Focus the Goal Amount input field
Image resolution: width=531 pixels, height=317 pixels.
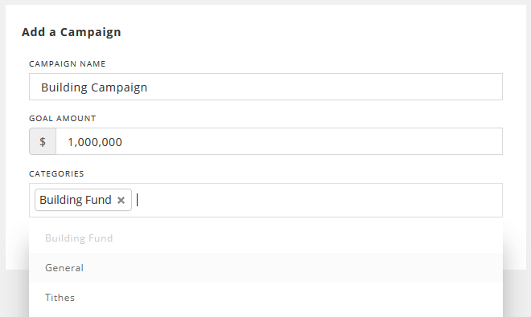point(279,141)
